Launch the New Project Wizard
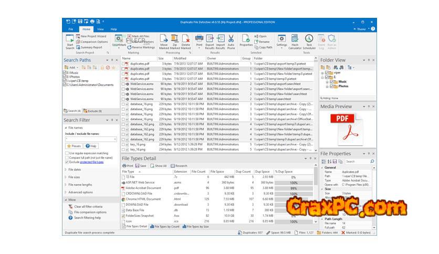 click(x=91, y=36)
